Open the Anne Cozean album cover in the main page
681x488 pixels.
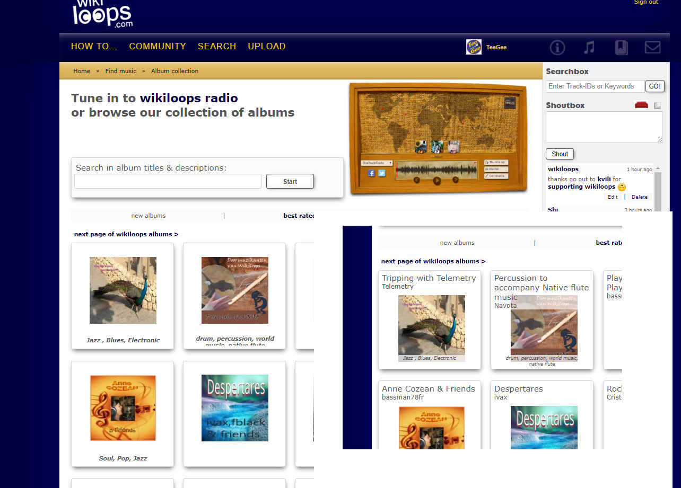click(123, 408)
